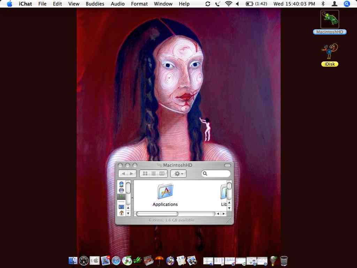This screenshot has height=268, width=357.
Task: Select MacintoshHD in the Finder sidebar
Action: click(121, 196)
